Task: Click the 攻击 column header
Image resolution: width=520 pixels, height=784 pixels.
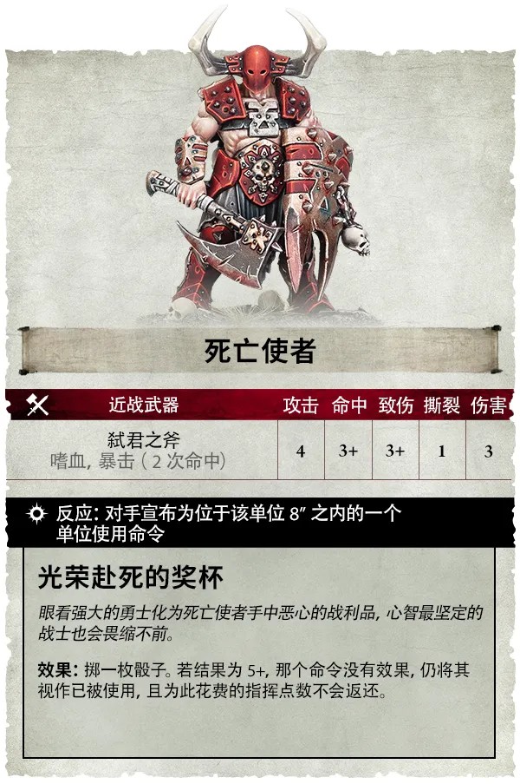Action: 301,405
